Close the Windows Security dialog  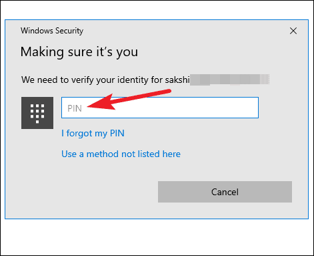click(293, 31)
